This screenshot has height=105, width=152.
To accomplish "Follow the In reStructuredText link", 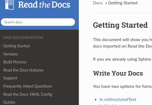I will [x=118, y=100].
